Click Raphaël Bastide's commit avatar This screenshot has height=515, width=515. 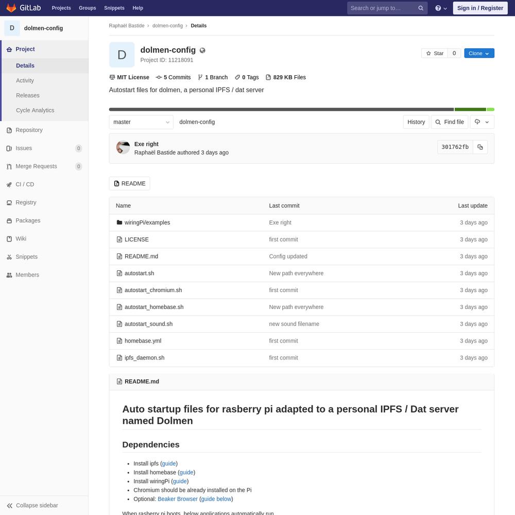click(123, 147)
